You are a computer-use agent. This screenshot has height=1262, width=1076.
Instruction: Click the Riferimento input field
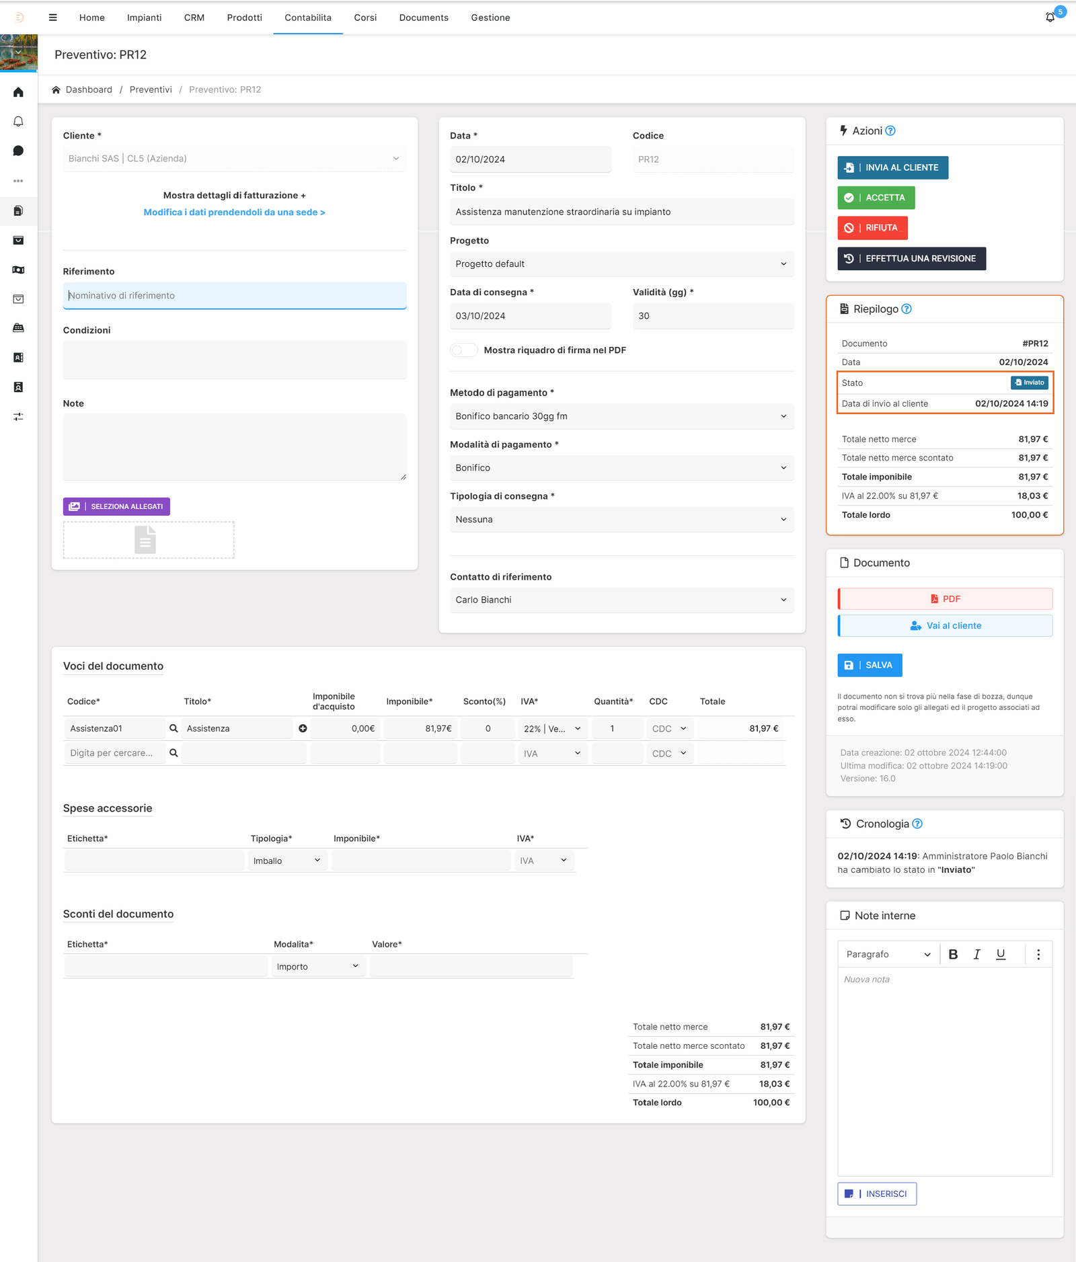(x=234, y=296)
